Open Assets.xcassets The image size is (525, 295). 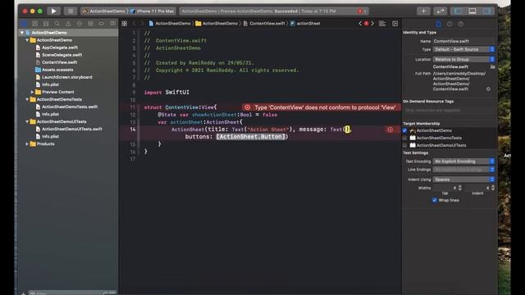[57, 70]
